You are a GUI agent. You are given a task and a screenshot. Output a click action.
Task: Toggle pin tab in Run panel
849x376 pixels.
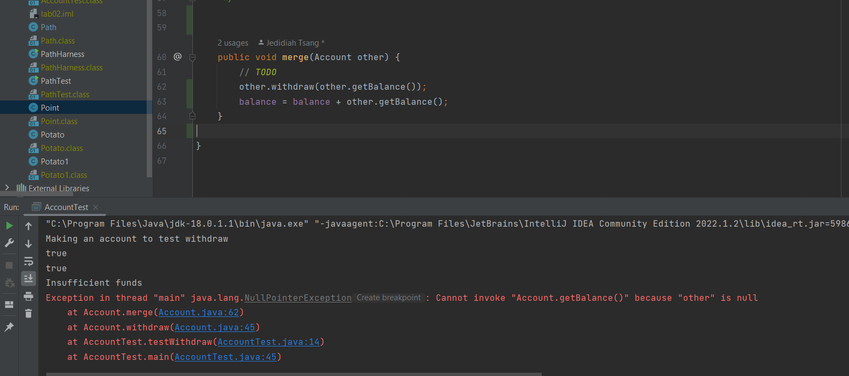pyautogui.click(x=9, y=327)
